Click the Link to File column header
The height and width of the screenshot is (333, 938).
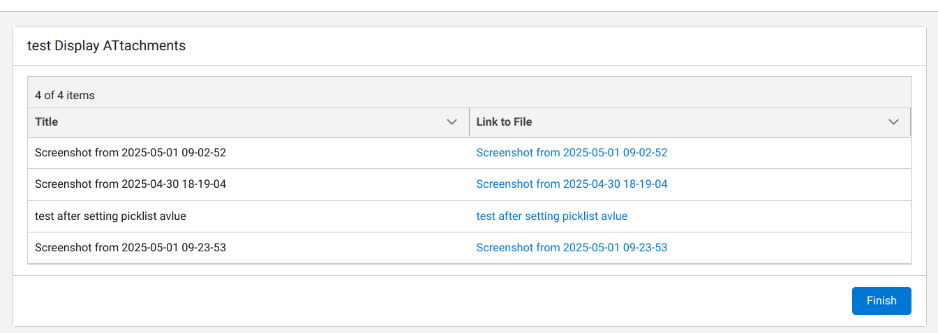[504, 122]
